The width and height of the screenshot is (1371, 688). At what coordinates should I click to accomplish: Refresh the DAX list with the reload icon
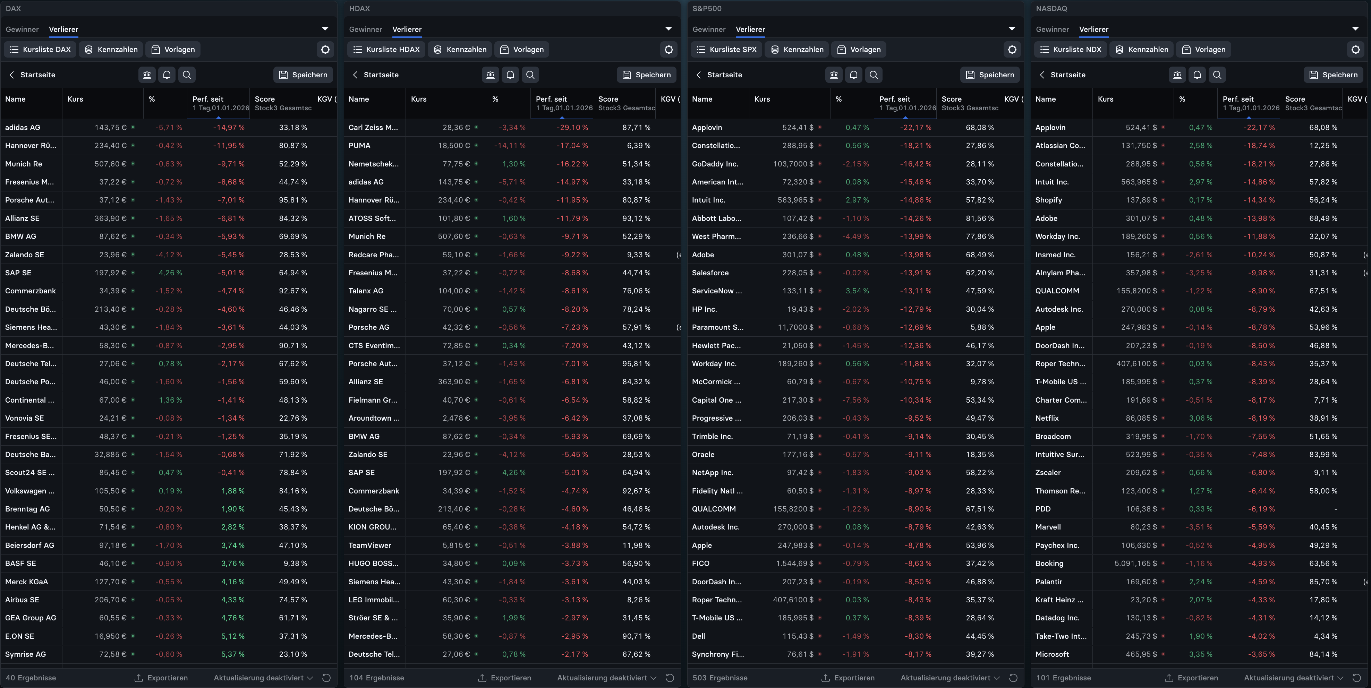tap(327, 678)
